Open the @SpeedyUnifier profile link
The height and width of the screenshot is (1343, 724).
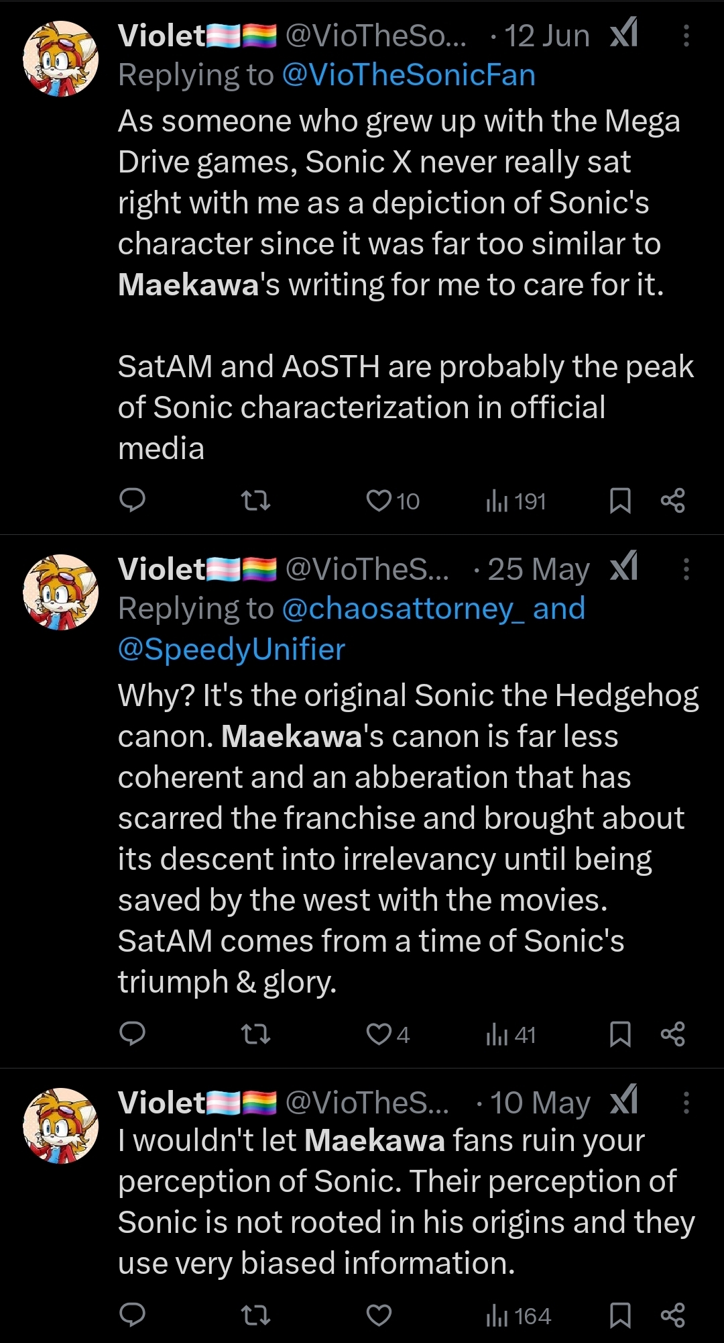231,649
